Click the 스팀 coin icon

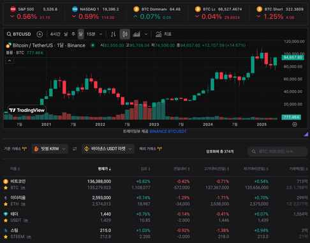[x=6, y=230]
